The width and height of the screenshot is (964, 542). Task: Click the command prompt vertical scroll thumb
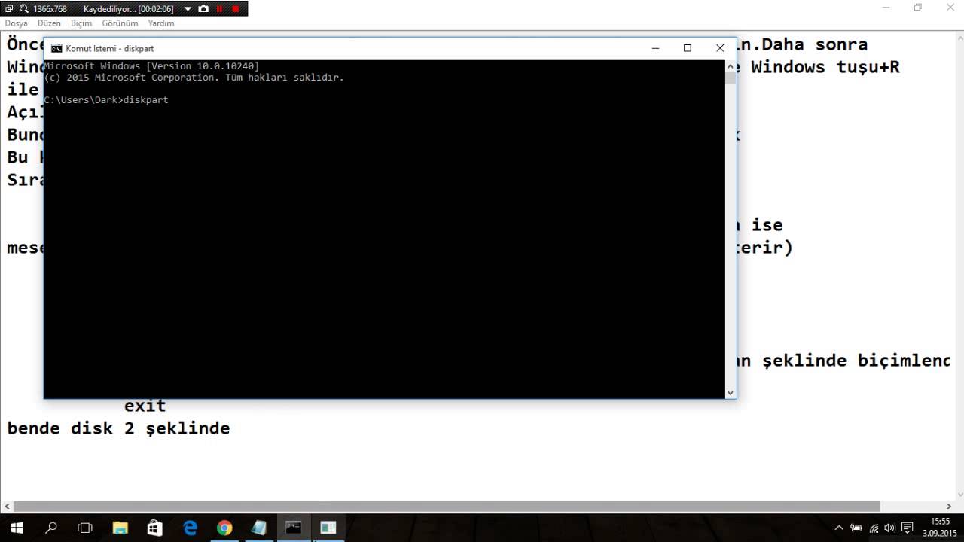pos(730,78)
